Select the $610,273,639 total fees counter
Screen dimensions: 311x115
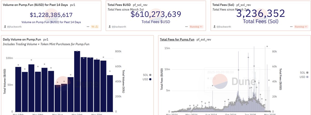point(156,14)
